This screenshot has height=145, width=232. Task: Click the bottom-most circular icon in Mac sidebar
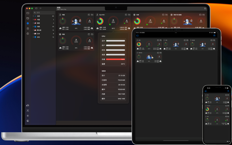pyautogui.click(x=28, y=121)
